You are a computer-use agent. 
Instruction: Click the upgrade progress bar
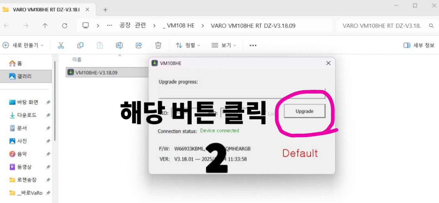tap(242, 93)
